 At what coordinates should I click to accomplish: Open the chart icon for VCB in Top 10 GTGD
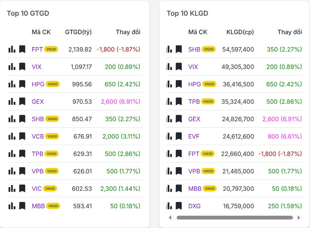pos(12,136)
